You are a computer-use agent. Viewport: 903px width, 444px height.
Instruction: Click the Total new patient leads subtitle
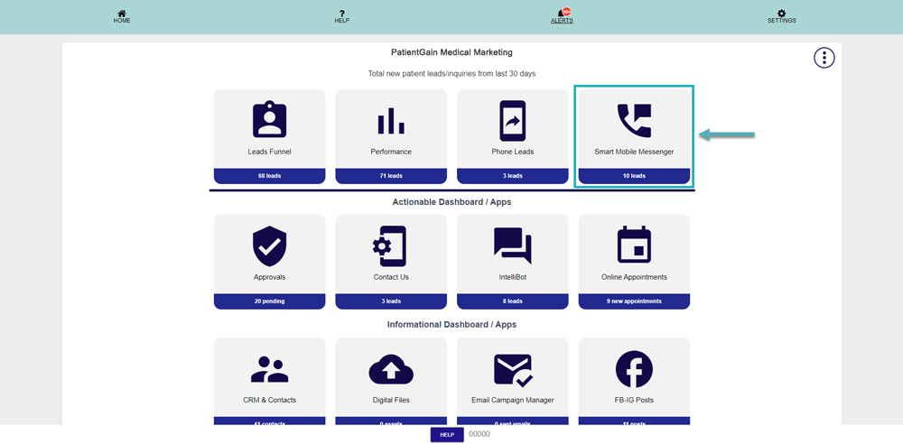(x=452, y=74)
